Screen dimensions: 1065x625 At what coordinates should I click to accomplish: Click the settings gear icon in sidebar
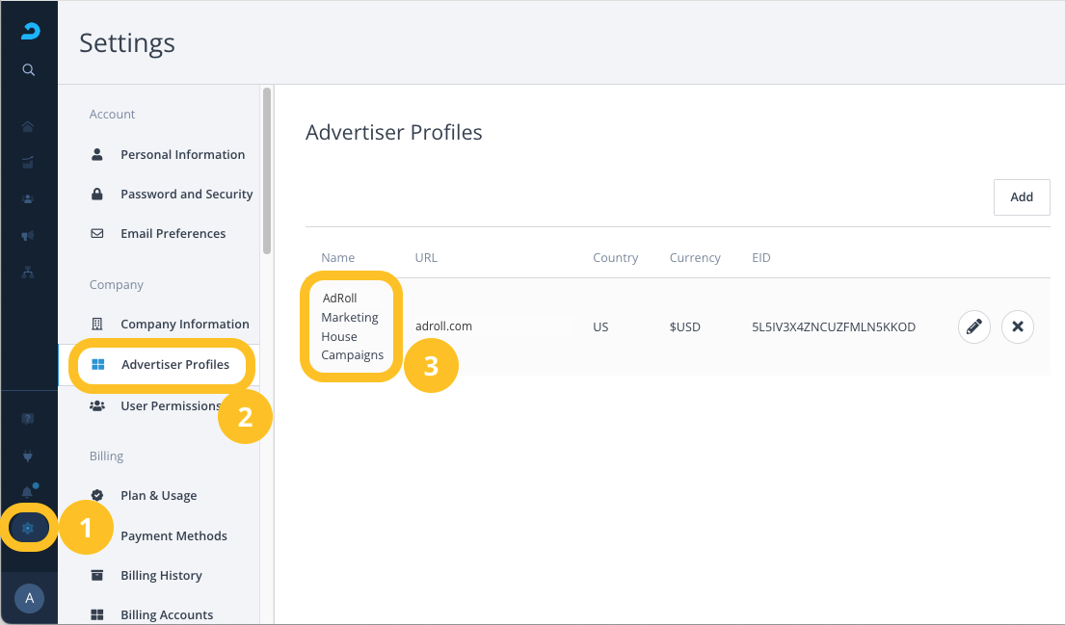click(x=28, y=528)
